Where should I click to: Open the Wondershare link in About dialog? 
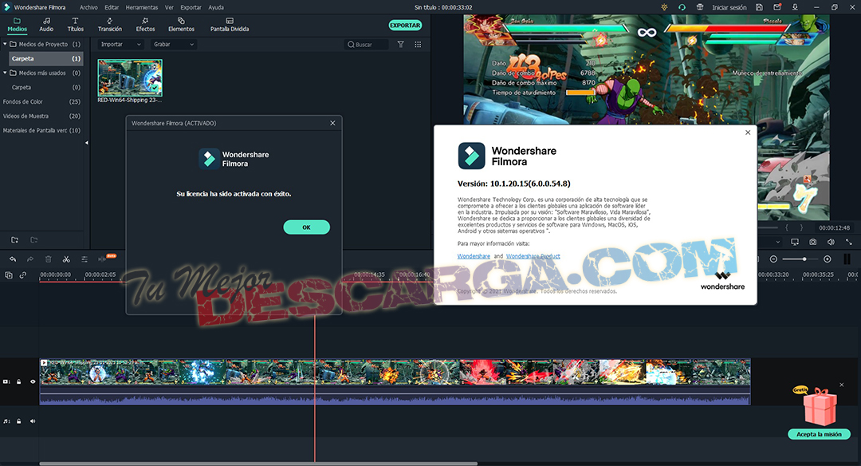474,256
